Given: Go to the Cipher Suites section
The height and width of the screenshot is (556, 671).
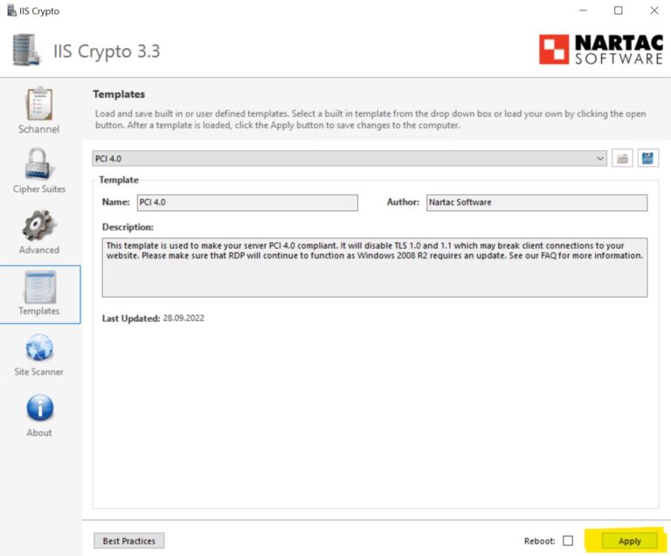Looking at the screenshot, I should click(39, 171).
